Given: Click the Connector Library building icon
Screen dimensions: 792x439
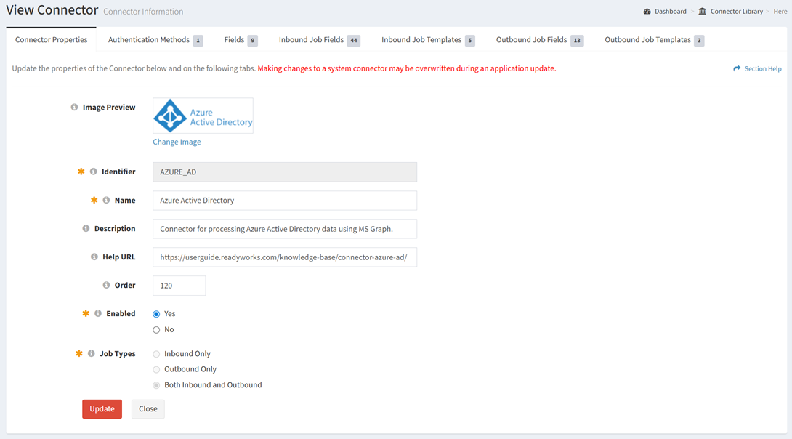Looking at the screenshot, I should 702,12.
